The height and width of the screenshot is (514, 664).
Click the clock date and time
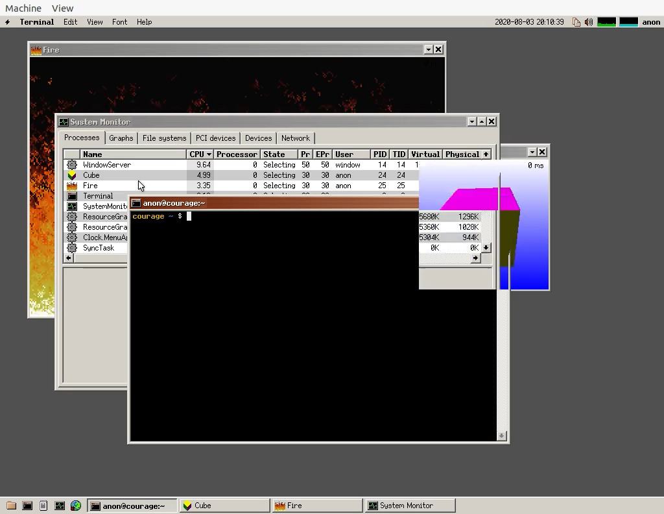529,22
